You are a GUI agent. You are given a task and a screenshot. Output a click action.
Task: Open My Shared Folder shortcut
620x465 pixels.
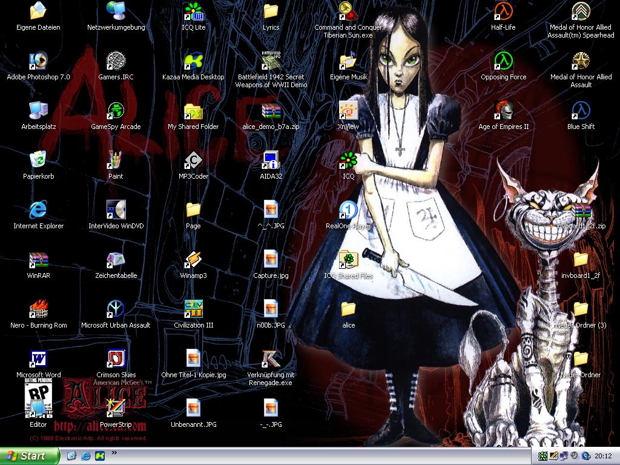(193, 111)
